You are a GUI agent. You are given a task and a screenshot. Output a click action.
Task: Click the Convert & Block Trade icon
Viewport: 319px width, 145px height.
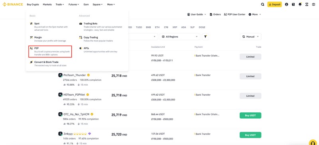click(x=31, y=62)
